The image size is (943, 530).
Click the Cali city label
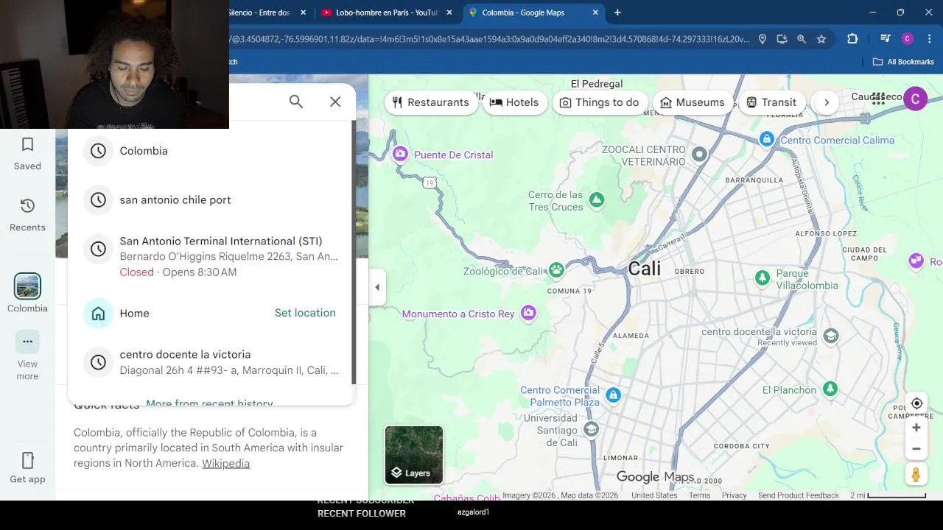pos(645,269)
